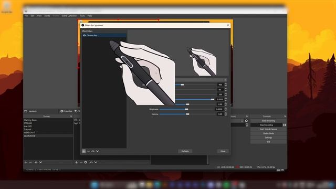Remove scene with the Scenes minus icon

(30, 162)
